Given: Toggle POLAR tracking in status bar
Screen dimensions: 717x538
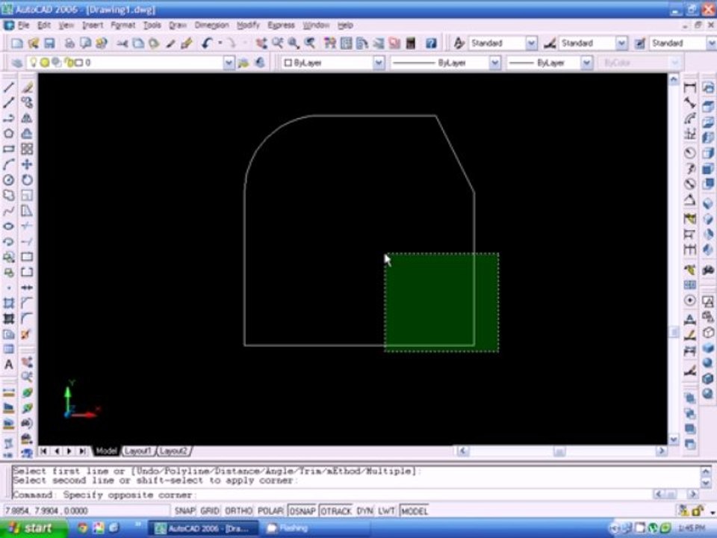Looking at the screenshot, I should 270,510.
